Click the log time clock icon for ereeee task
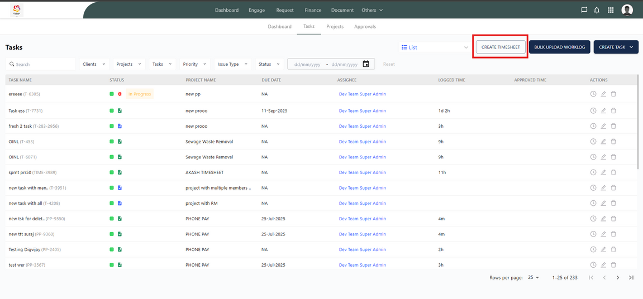Screen dimensions: 643x299 593,94
